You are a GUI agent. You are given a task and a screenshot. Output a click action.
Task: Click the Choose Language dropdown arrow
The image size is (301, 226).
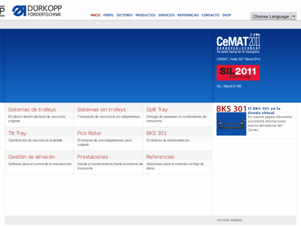pyautogui.click(x=294, y=16)
